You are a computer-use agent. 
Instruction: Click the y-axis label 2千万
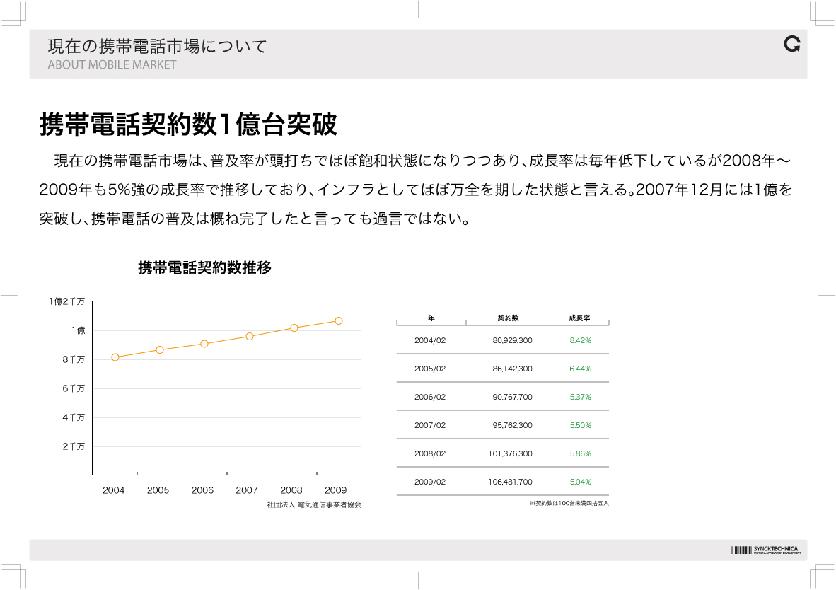click(x=74, y=446)
